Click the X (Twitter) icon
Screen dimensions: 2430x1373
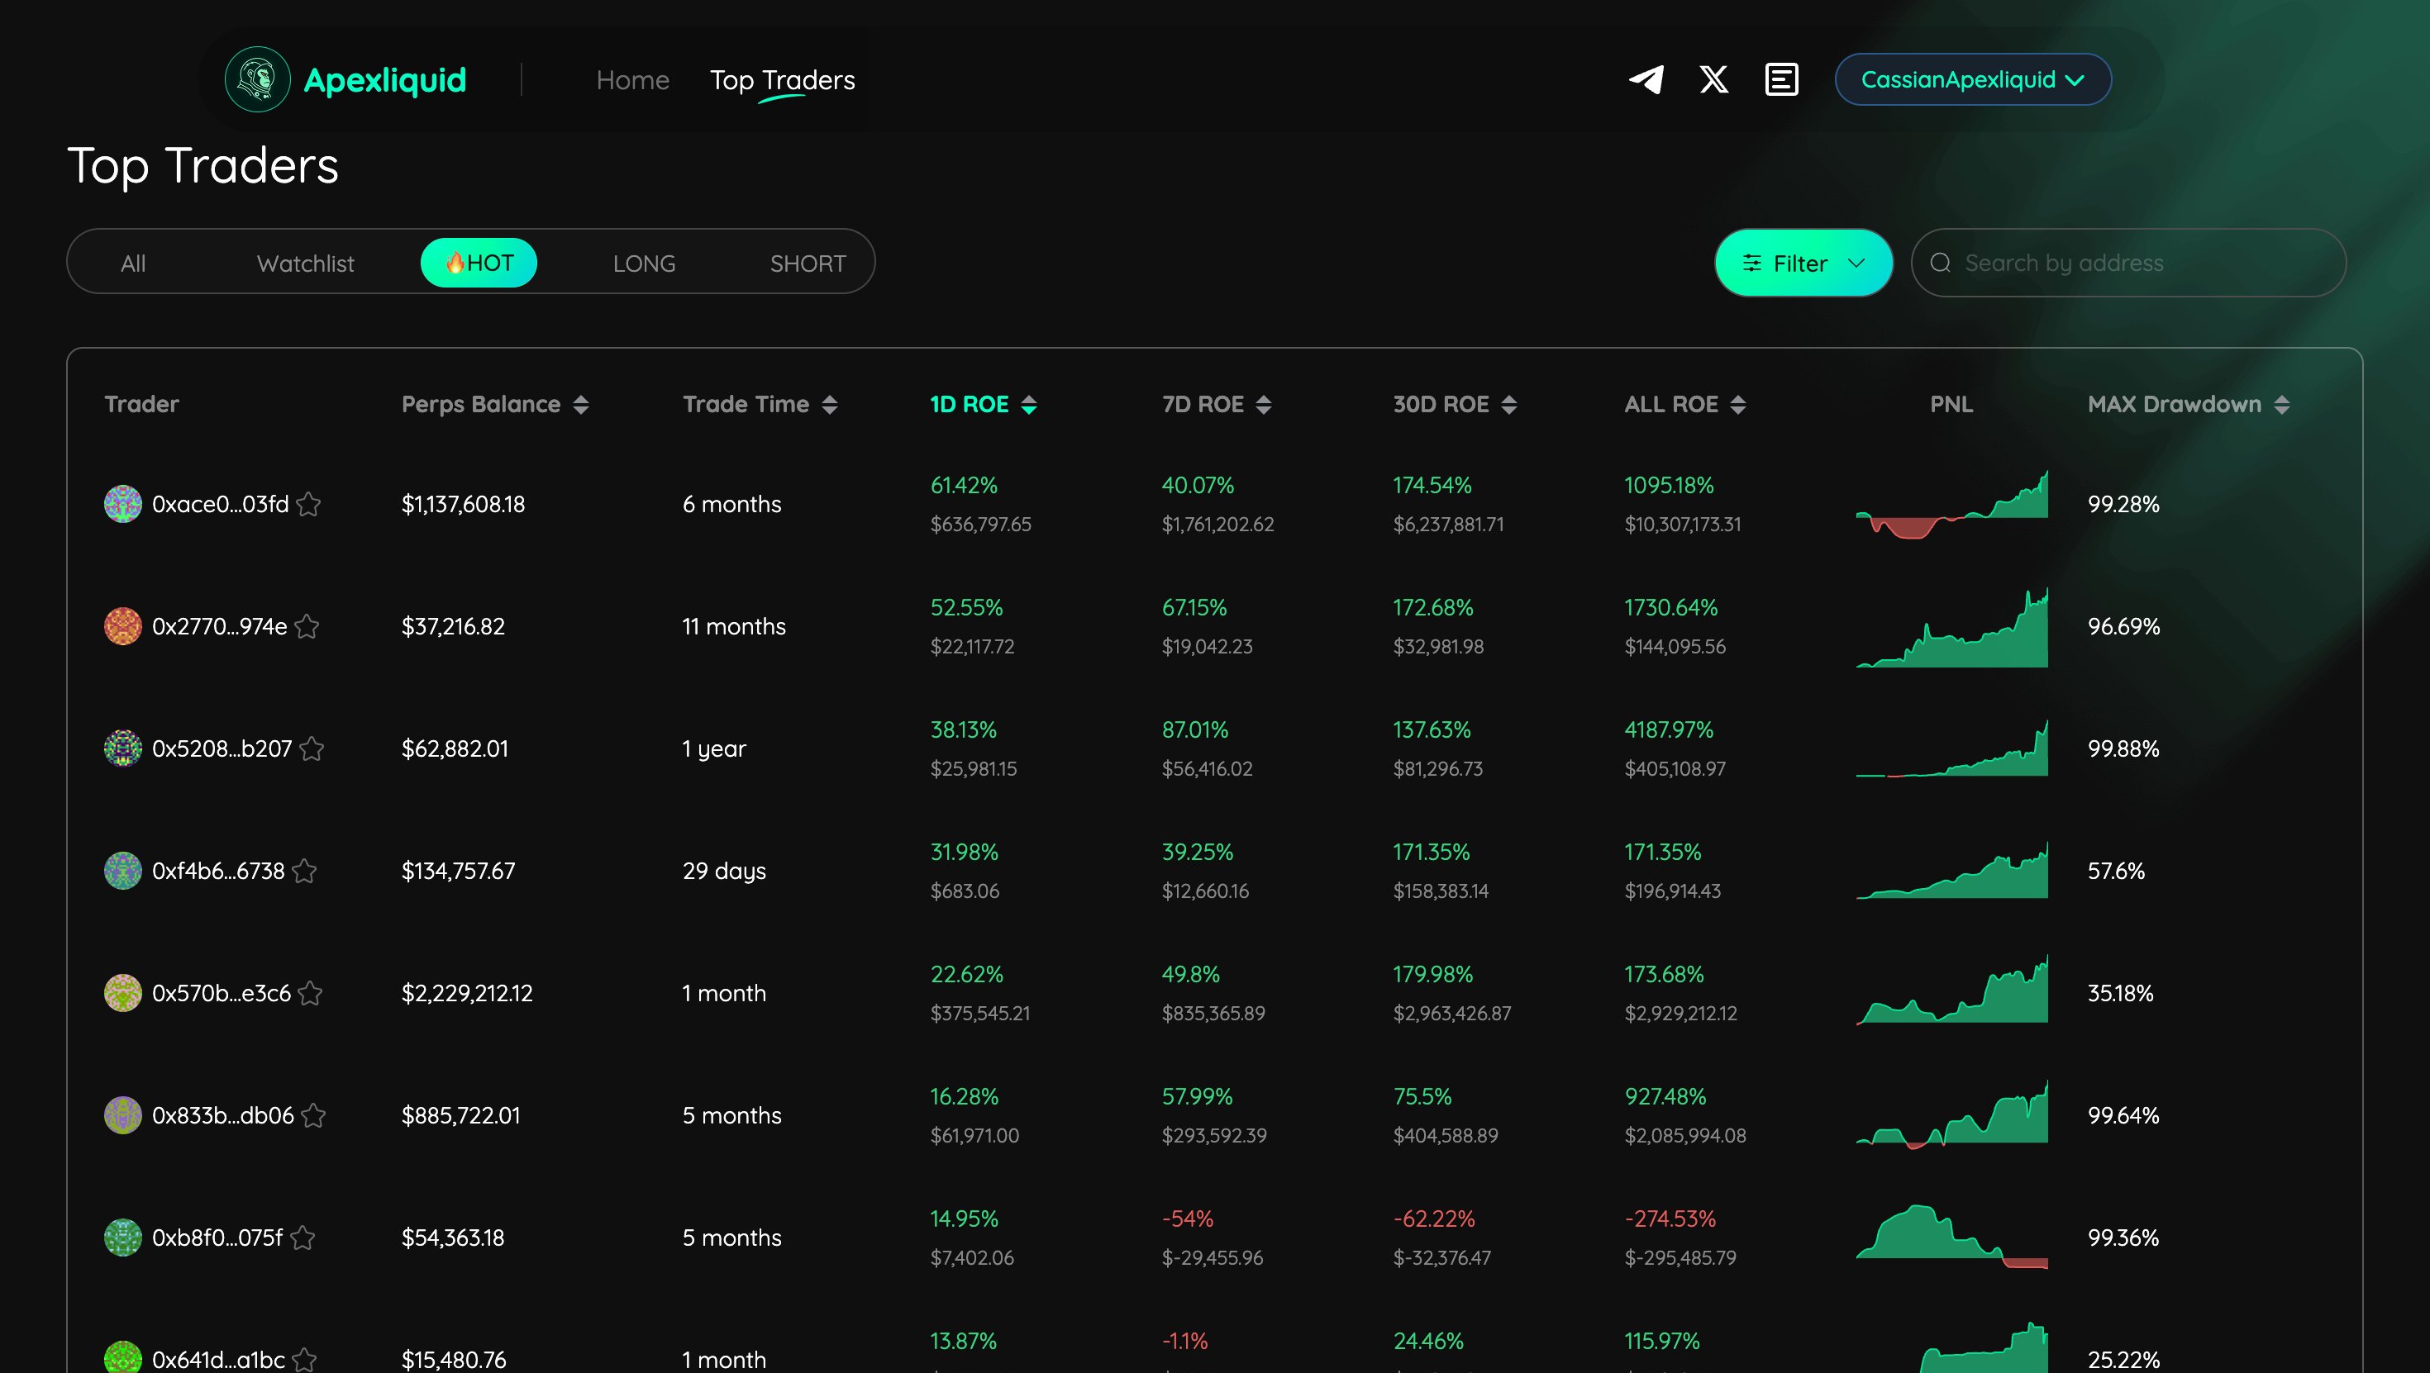[x=1714, y=79]
